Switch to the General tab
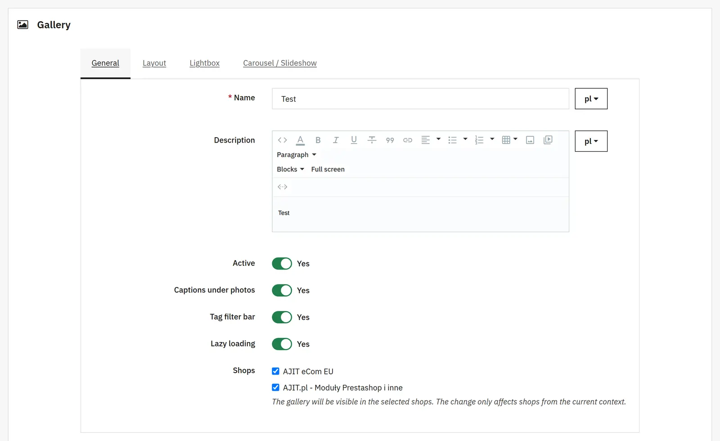The image size is (720, 441). point(105,63)
